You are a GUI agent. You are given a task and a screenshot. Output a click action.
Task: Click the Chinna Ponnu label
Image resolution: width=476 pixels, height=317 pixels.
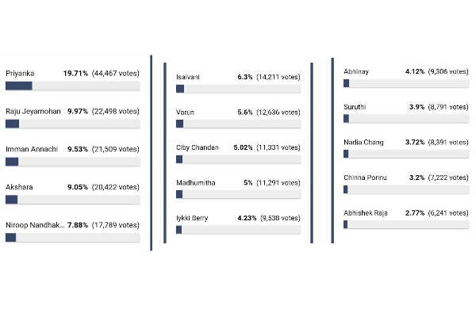tap(365, 177)
